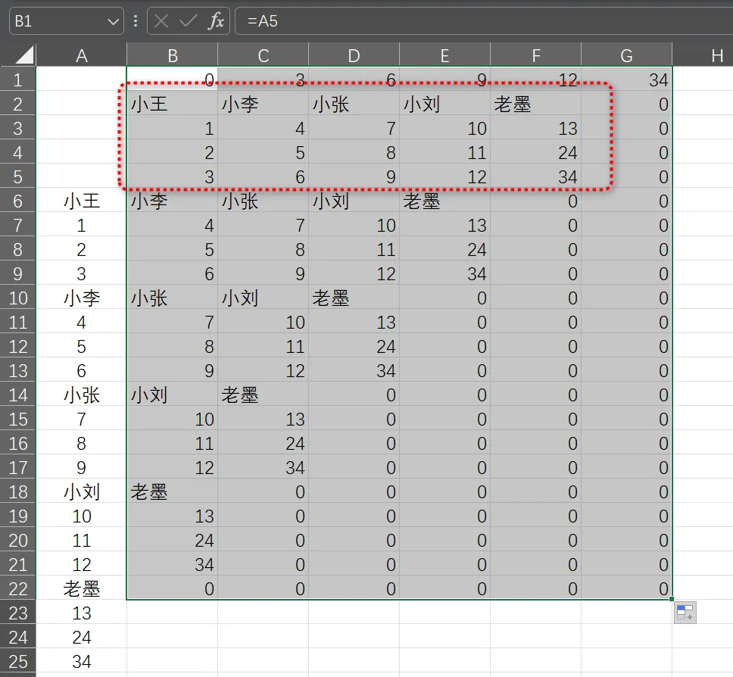Select column C header
Screen dimensions: 733x677
click(264, 55)
